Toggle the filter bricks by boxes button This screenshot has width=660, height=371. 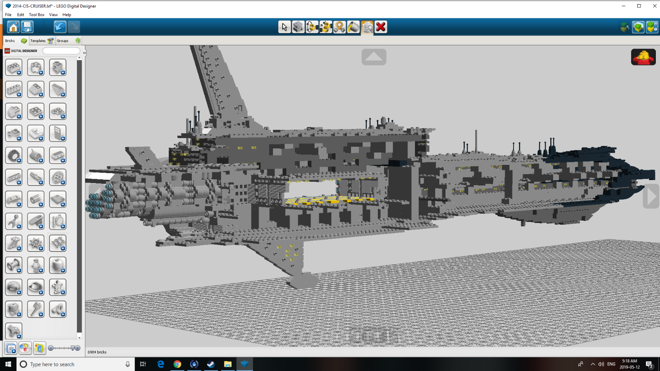(39, 348)
